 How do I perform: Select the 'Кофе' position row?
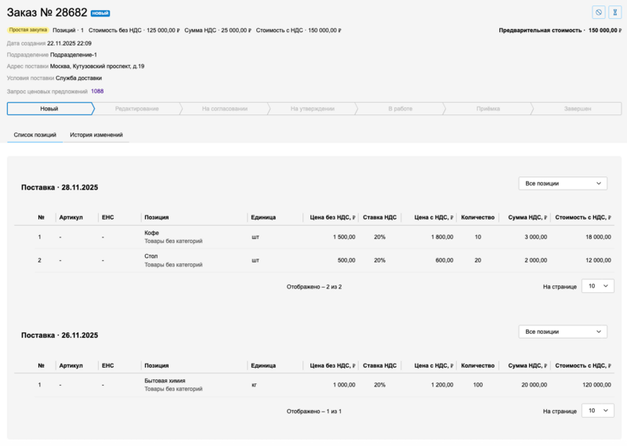151,233
